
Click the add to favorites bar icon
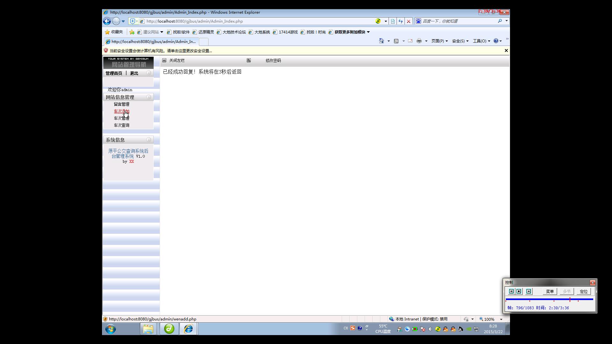tap(132, 32)
